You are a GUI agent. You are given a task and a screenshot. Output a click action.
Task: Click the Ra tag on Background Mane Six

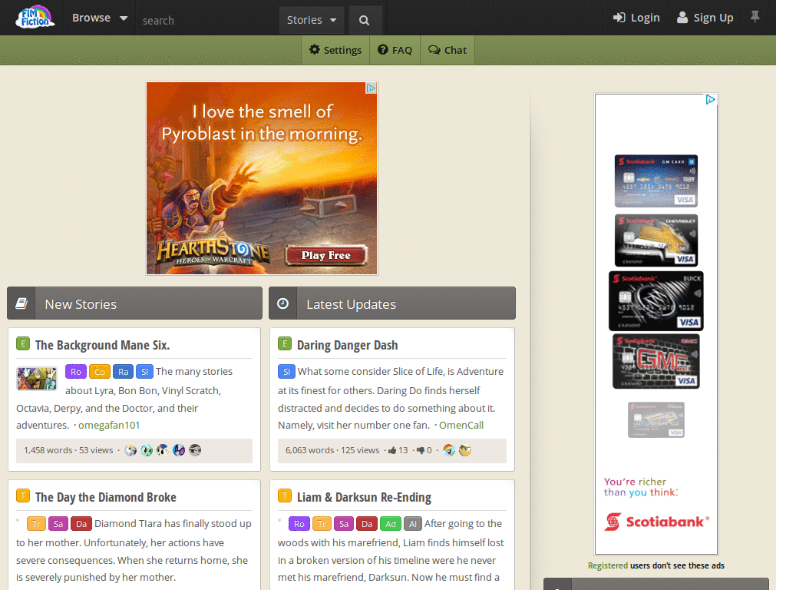coord(124,372)
